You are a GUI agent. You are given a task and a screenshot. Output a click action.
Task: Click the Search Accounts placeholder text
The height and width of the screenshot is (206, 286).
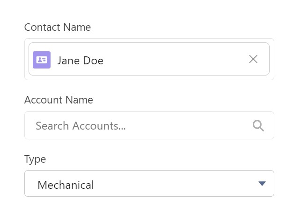(81, 125)
